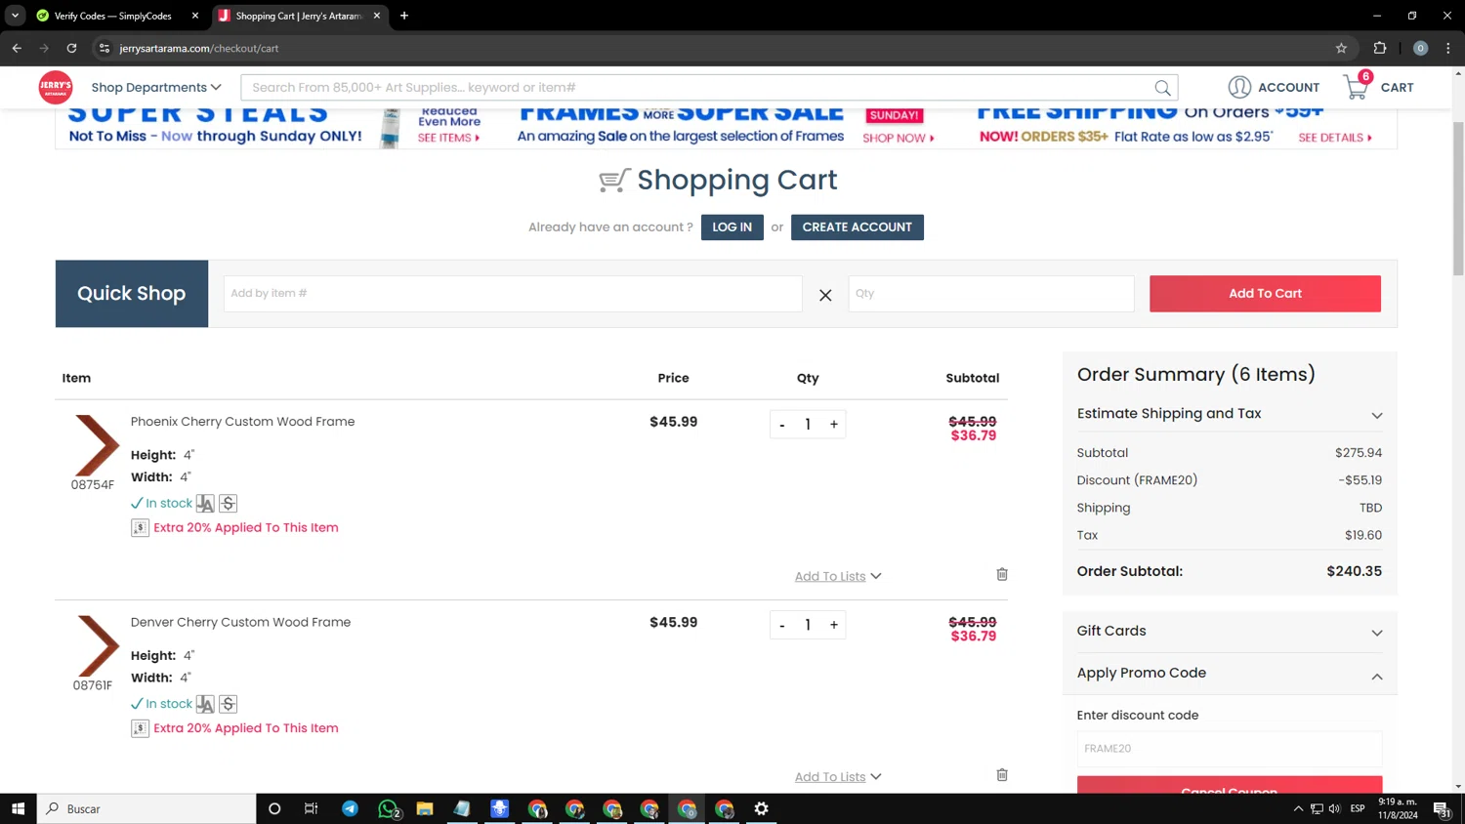The image size is (1465, 824).
Task: Close the Verify Codes tab
Action: click(x=195, y=16)
